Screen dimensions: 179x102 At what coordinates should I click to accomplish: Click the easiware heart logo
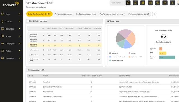[x=17, y=3]
